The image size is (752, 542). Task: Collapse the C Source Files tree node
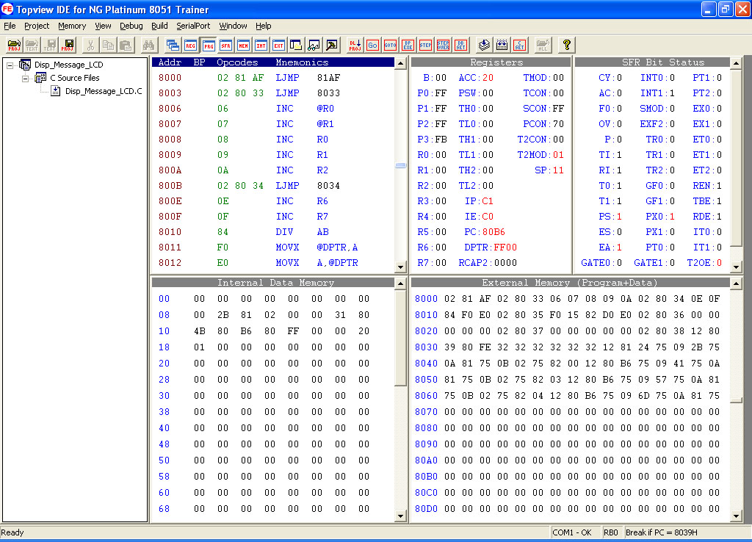pyautogui.click(x=25, y=78)
